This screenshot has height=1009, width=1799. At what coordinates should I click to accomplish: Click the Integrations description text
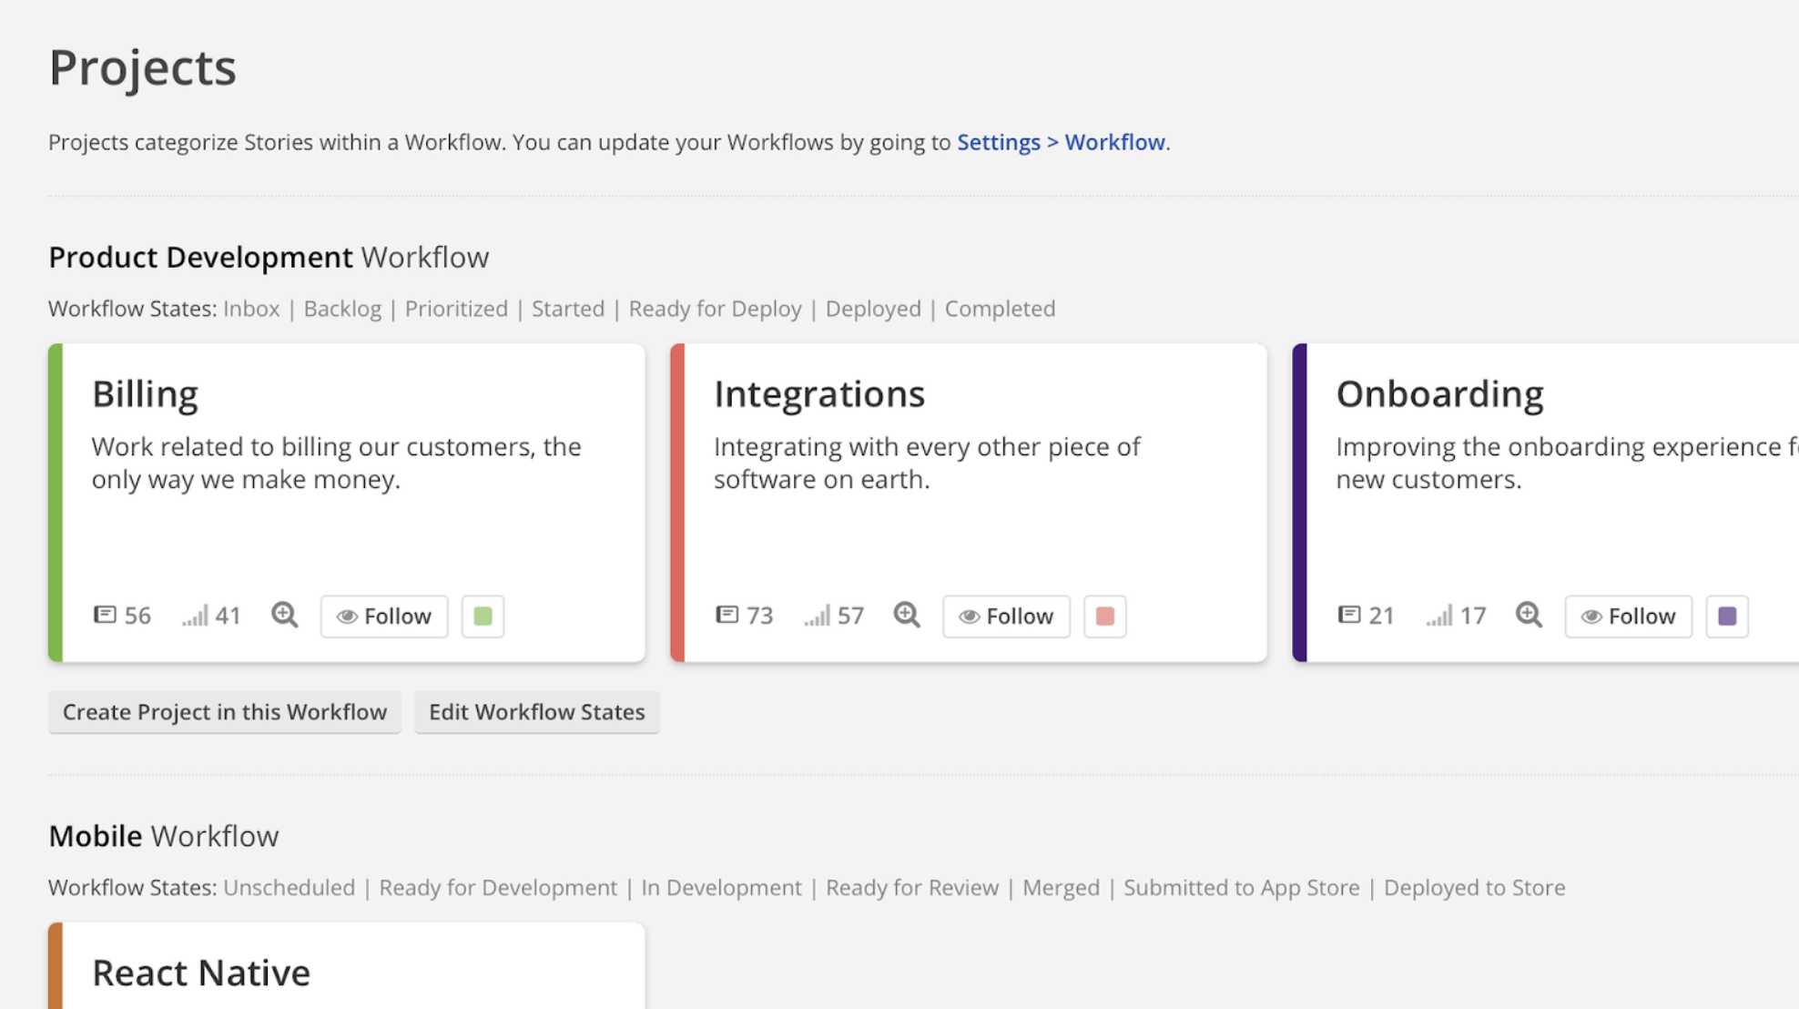927,463
